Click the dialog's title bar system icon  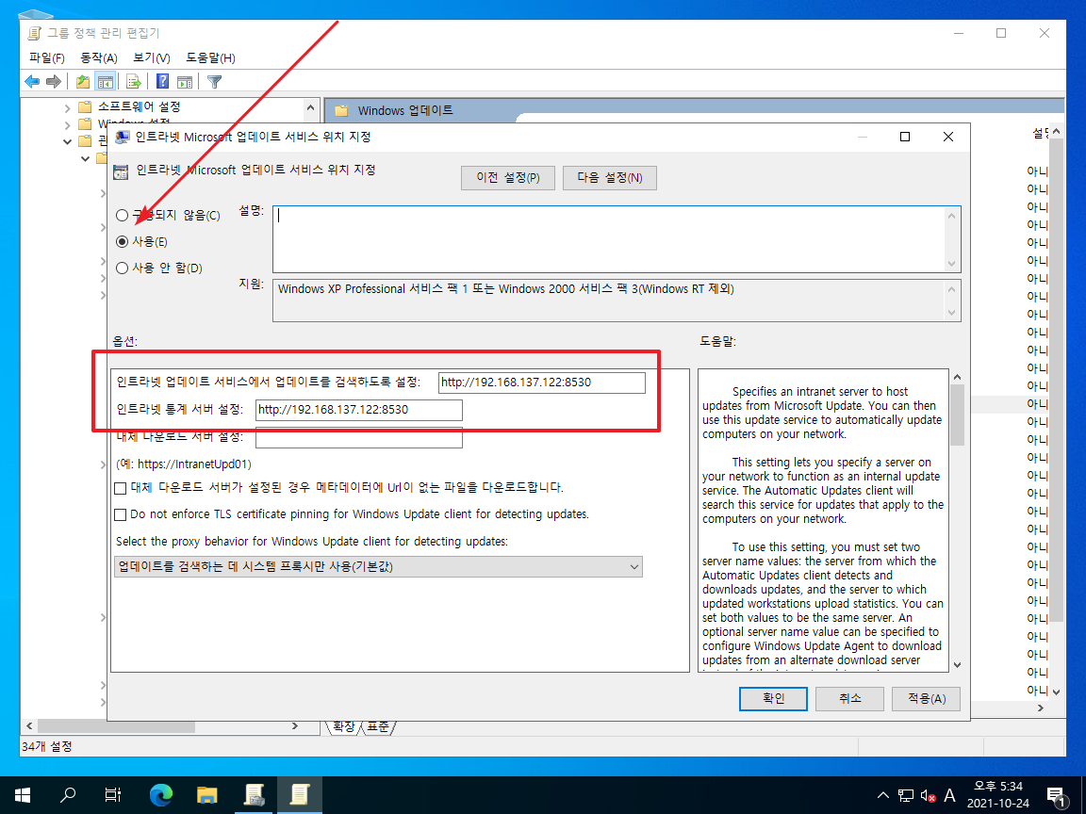[x=123, y=137]
